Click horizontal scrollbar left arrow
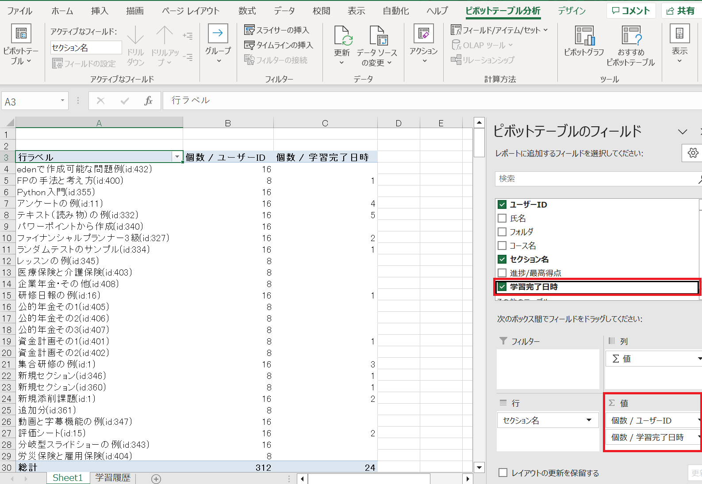The height and width of the screenshot is (484, 702). [303, 479]
